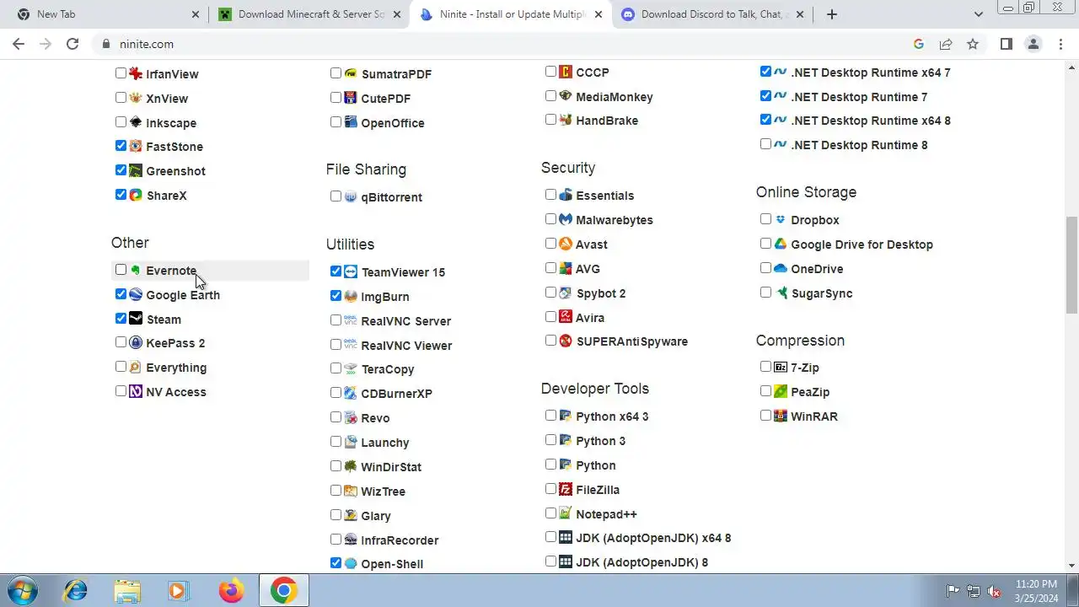This screenshot has width=1079, height=607.
Task: Click the IrfanView red icon
Action: coord(135,73)
